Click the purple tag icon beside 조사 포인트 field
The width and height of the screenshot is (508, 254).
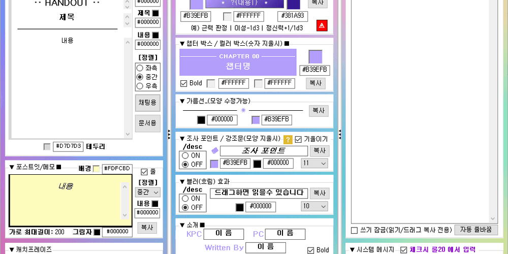[x=214, y=151]
